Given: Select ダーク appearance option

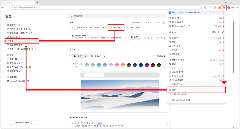Looking at the screenshot, I should 161,38.
